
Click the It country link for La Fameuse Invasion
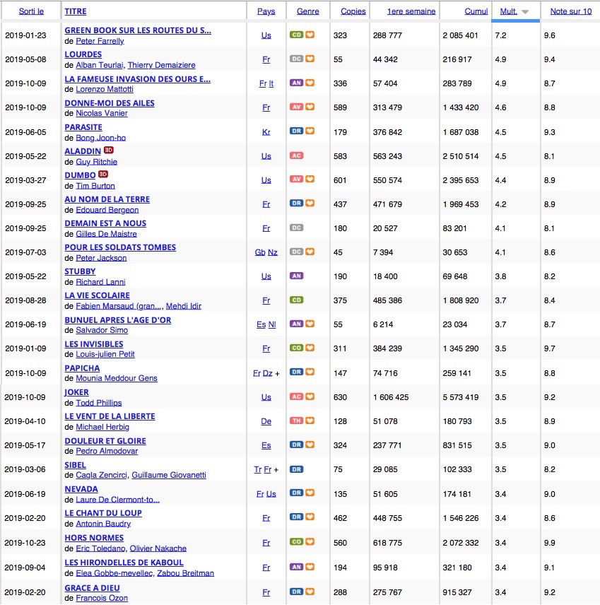pos(271,83)
